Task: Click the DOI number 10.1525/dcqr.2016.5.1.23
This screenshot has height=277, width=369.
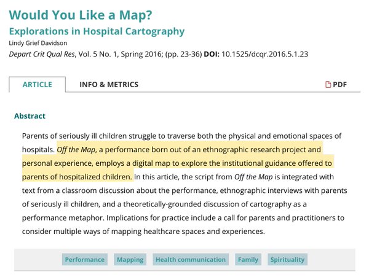Action: (264, 54)
